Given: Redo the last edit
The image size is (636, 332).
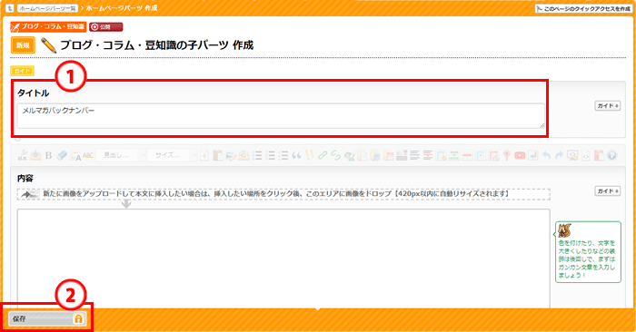Looking at the screenshot, I should click(x=560, y=155).
